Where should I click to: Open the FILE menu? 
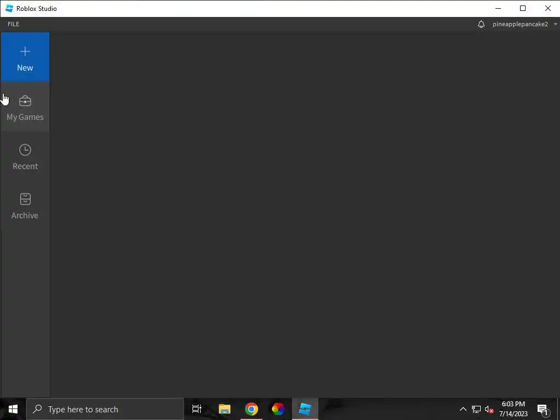(14, 24)
